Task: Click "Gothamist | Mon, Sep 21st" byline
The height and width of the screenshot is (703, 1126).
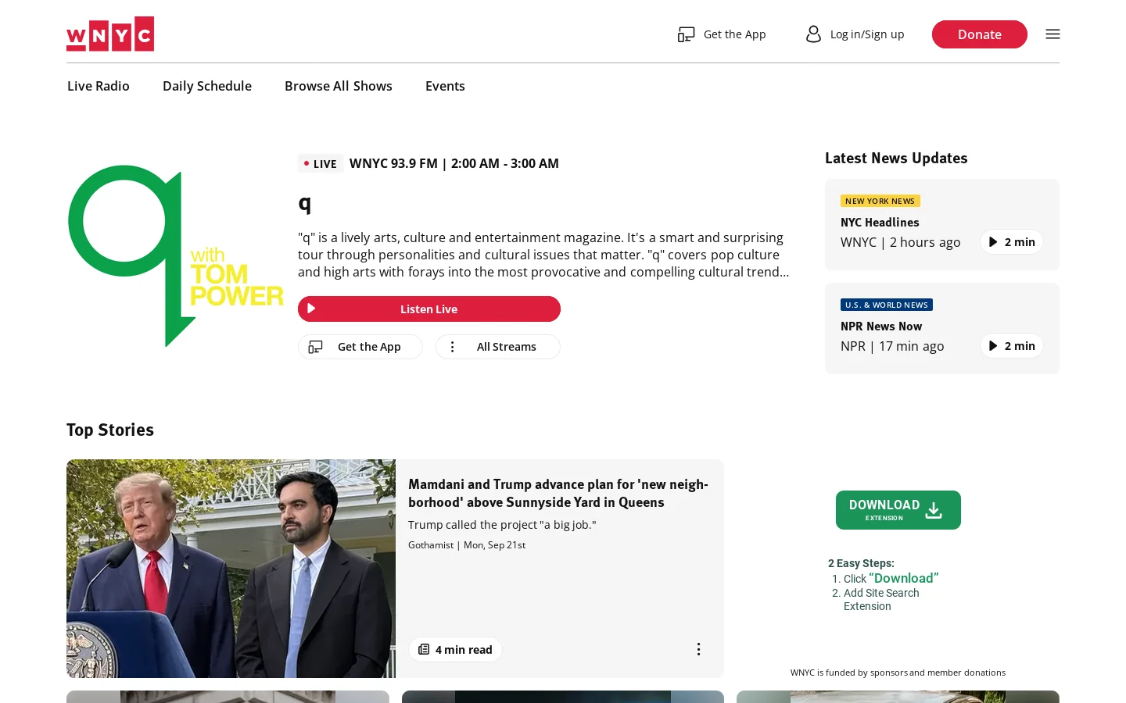Action: tap(467, 545)
